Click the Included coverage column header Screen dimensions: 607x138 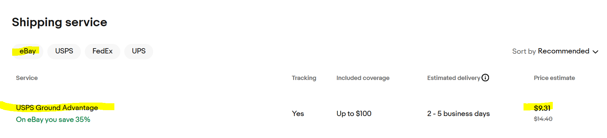point(363,78)
